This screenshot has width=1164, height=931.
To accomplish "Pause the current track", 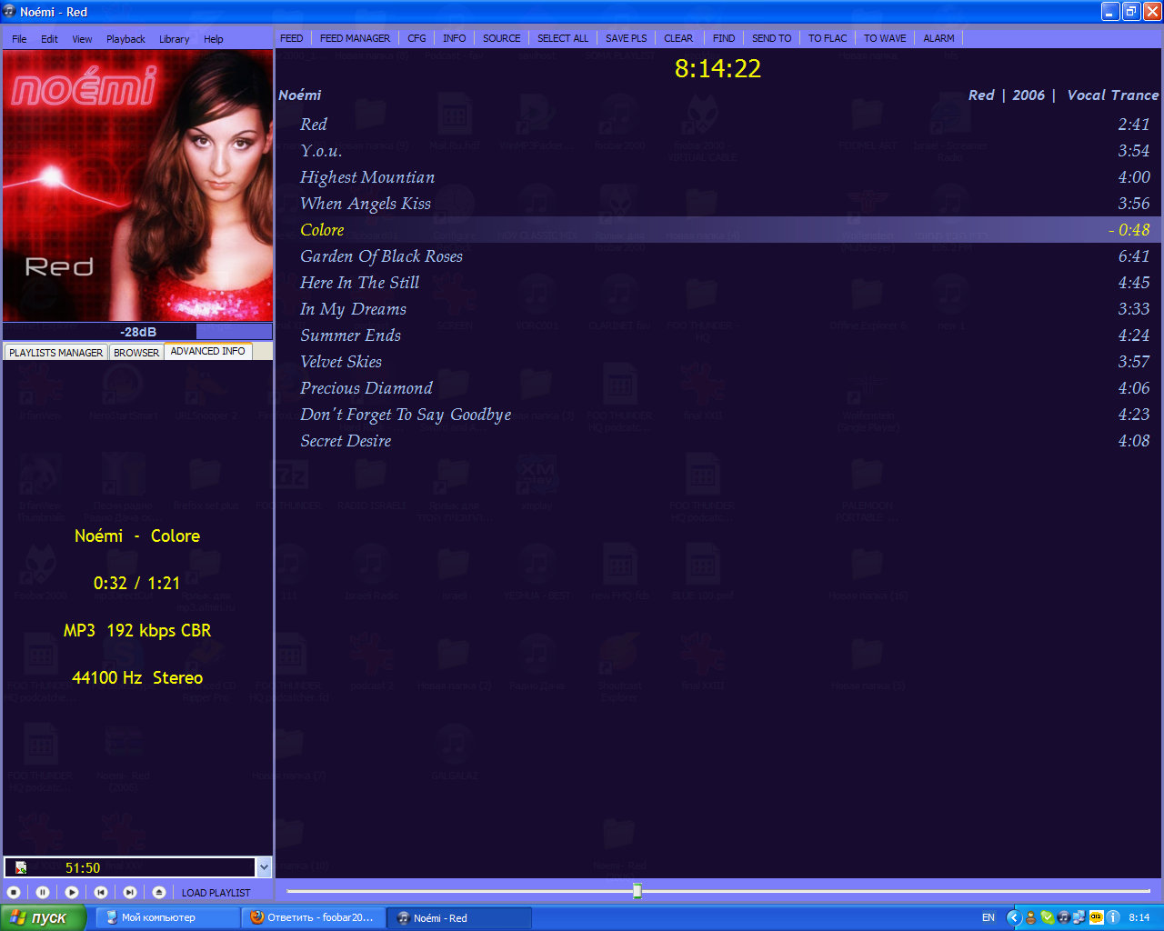I will (43, 893).
